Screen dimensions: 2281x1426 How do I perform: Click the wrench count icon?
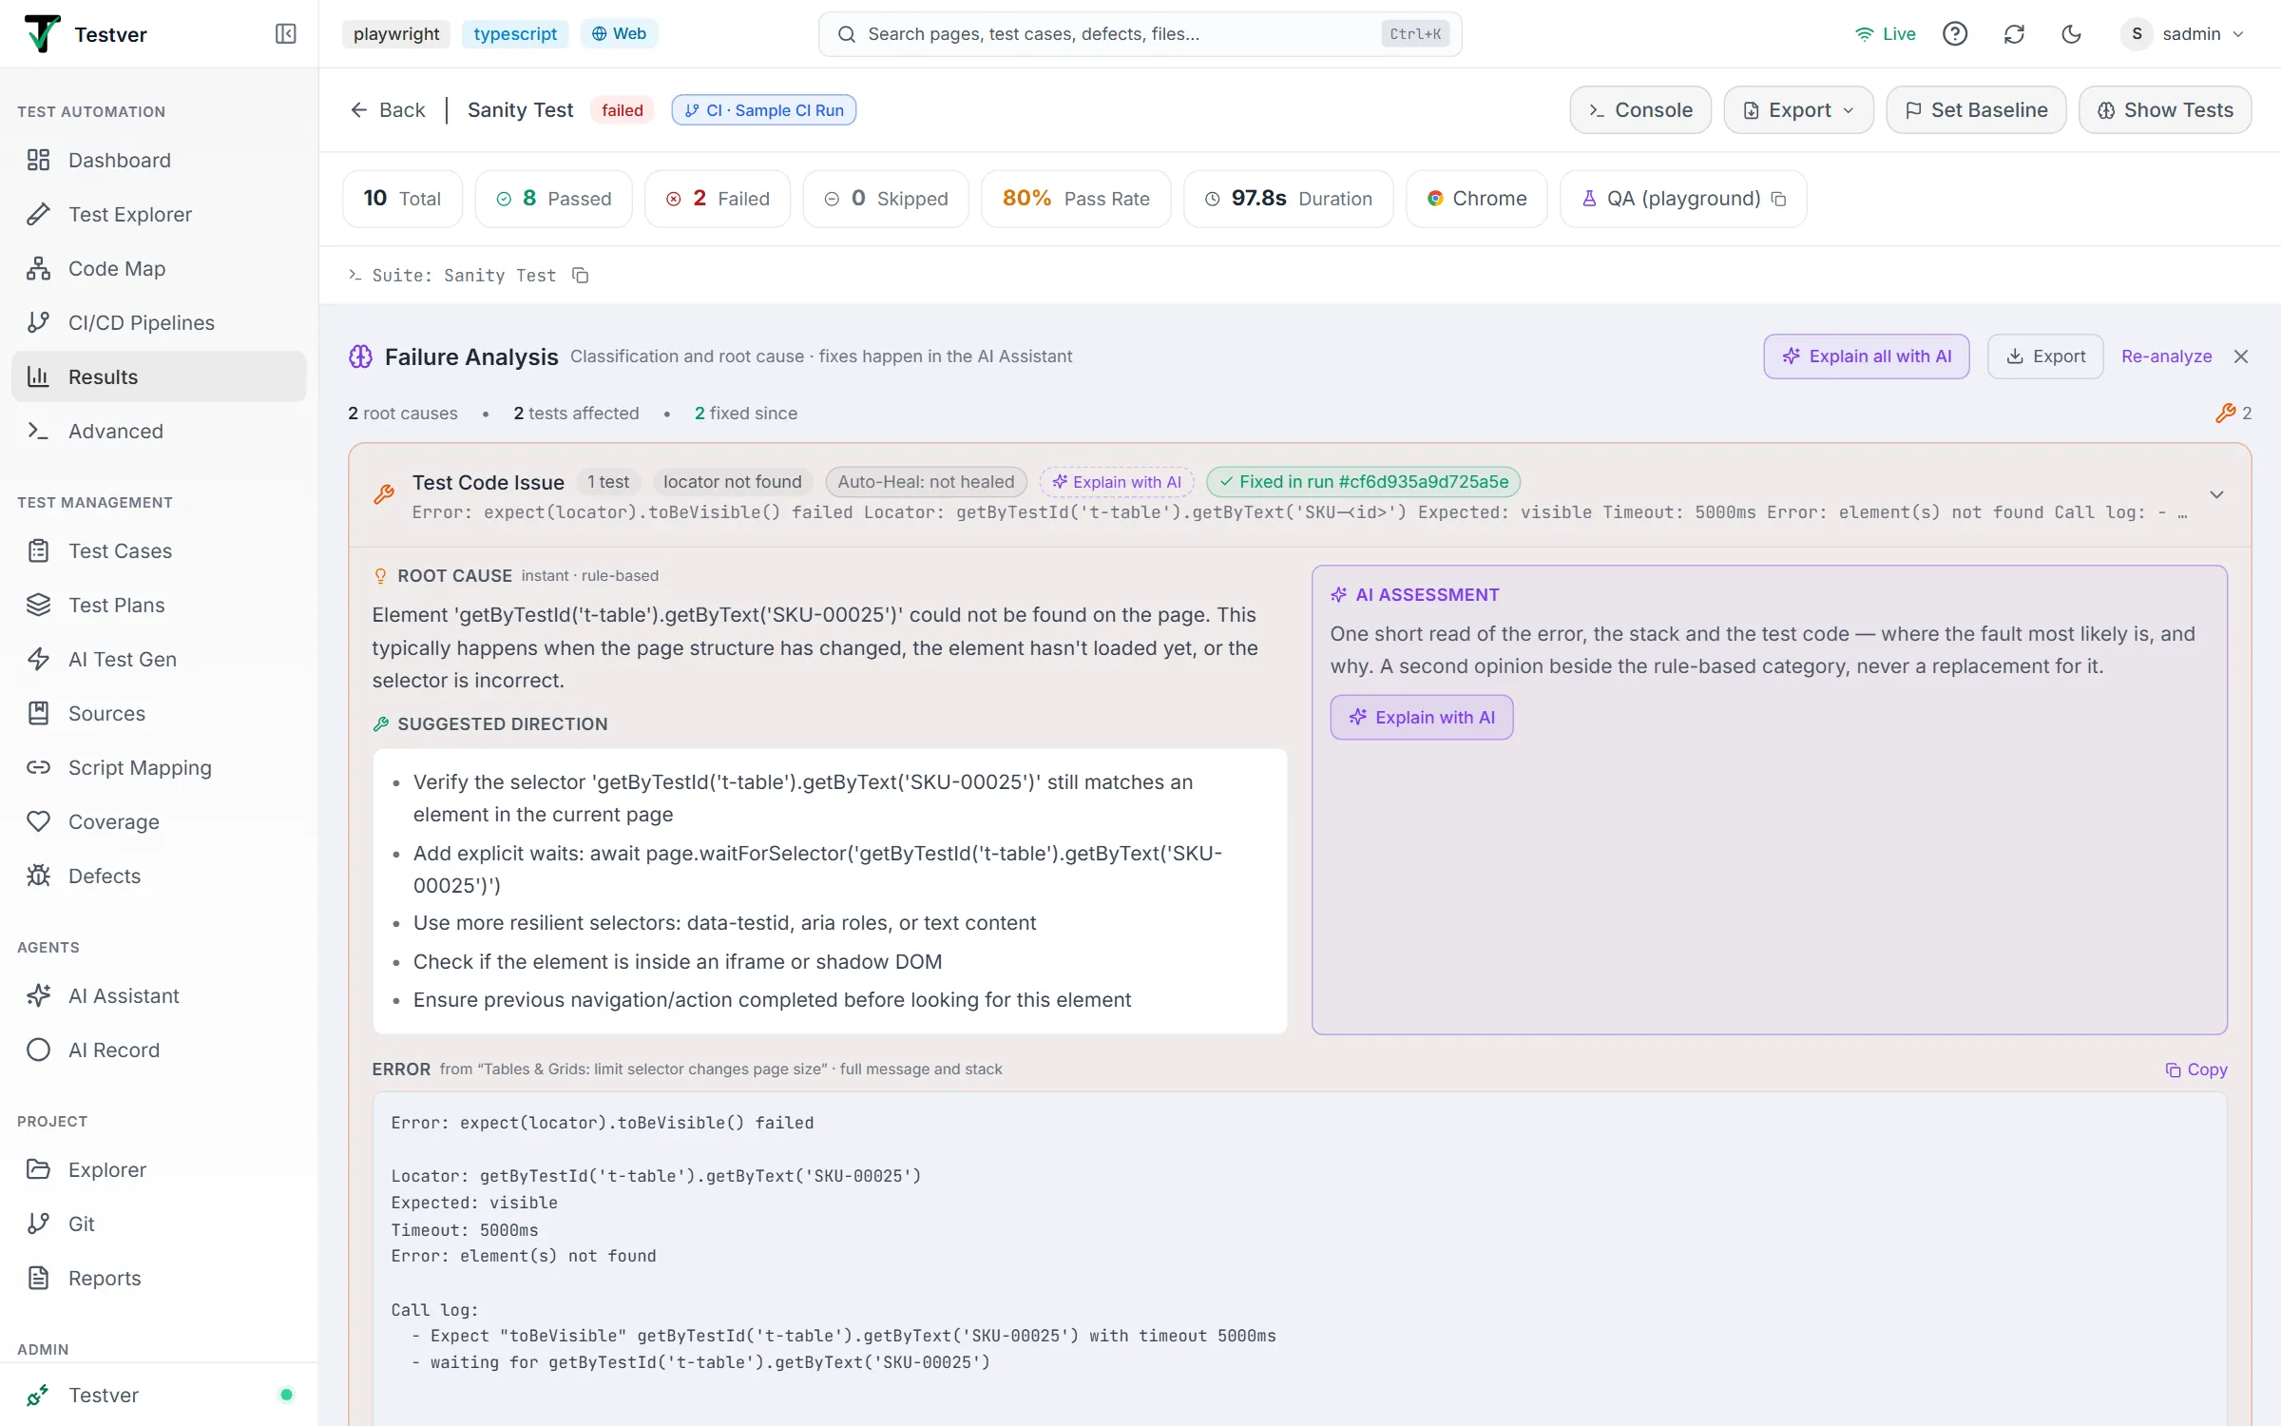2233,413
